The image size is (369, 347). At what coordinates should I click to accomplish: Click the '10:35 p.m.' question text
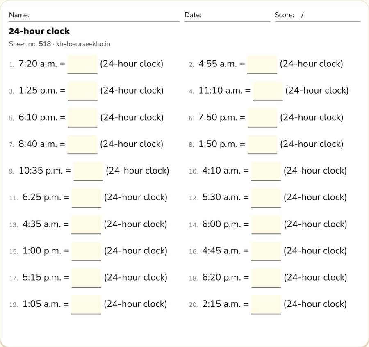(41, 171)
